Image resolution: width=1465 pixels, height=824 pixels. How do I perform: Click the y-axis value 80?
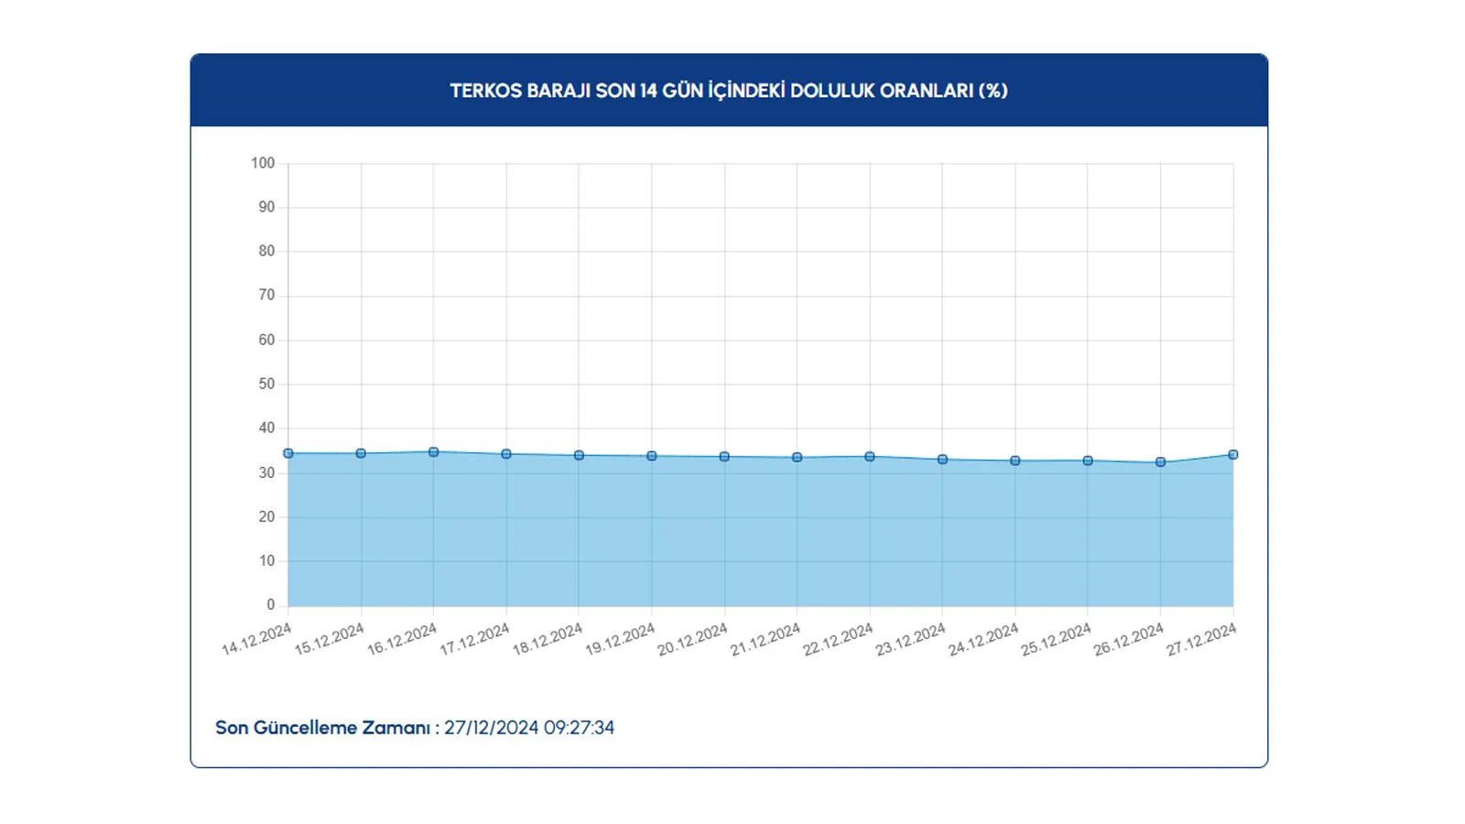pos(266,251)
